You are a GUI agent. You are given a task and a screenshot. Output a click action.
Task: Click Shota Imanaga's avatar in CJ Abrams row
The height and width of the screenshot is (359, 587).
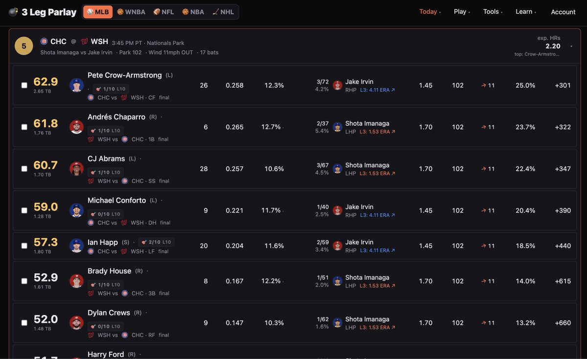pos(338,168)
